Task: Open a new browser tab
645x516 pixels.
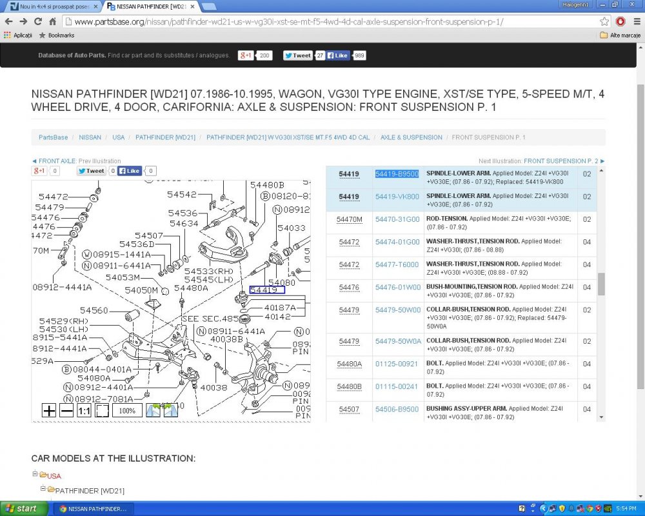Action: 210,6
